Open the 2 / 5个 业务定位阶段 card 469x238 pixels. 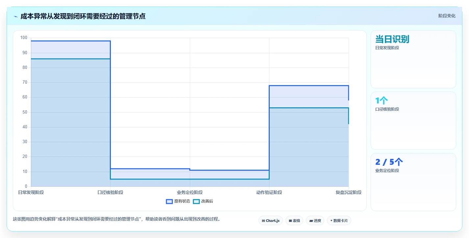coord(413,182)
